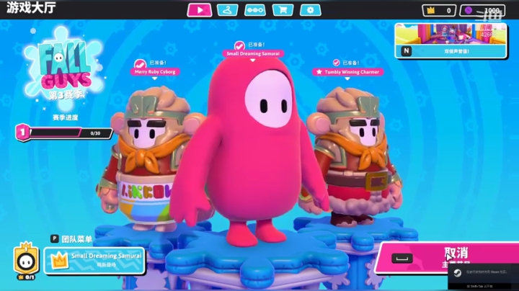The width and height of the screenshot is (519, 291).
Task: Open the Season pass progress tab
Action: tap(255, 10)
